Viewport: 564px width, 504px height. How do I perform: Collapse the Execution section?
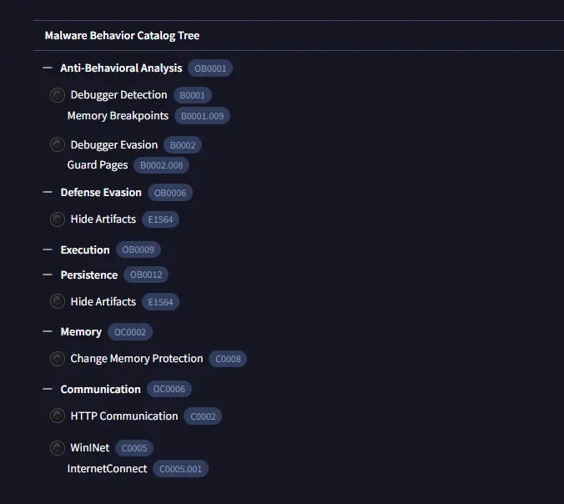pos(48,249)
